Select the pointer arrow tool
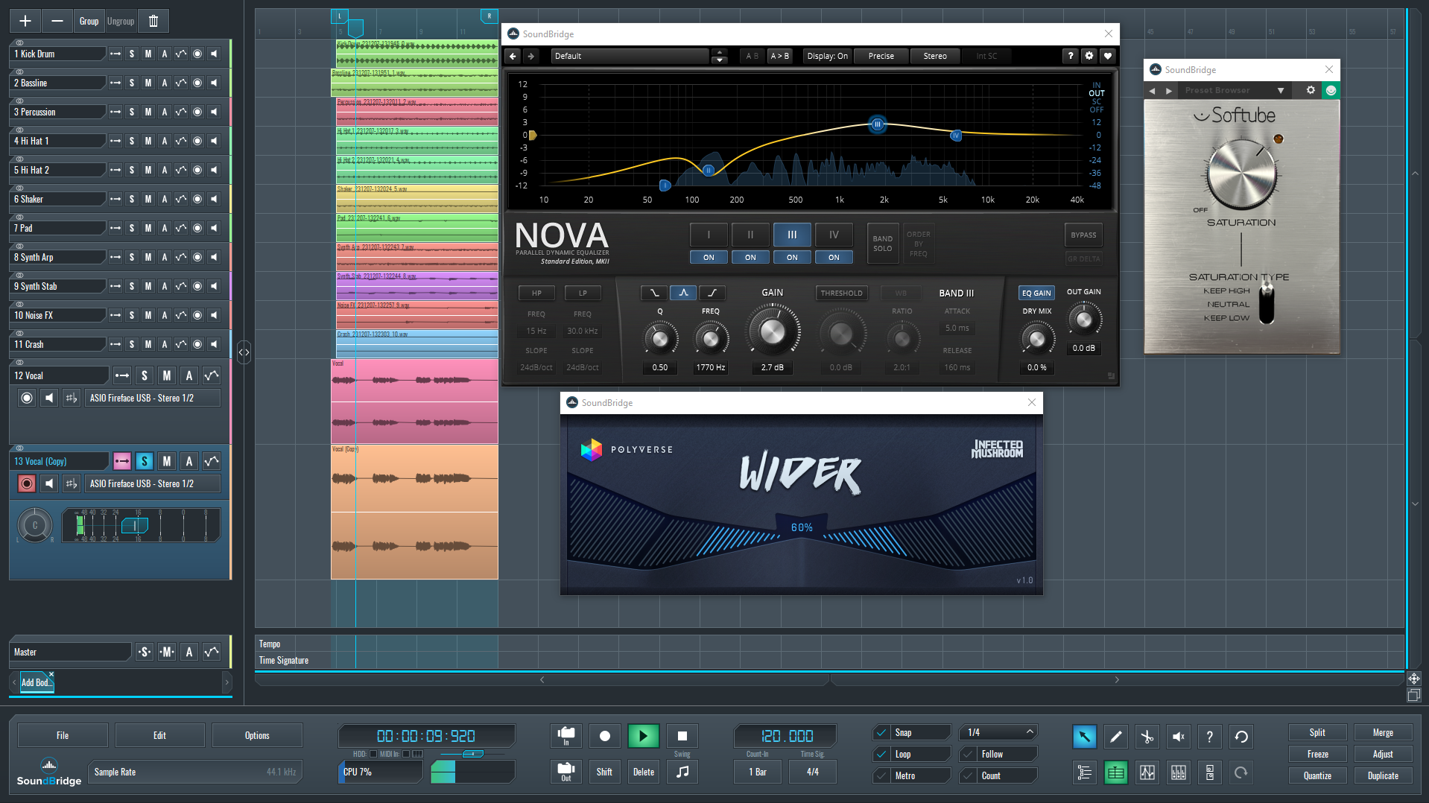The image size is (1429, 803). pyautogui.click(x=1084, y=737)
